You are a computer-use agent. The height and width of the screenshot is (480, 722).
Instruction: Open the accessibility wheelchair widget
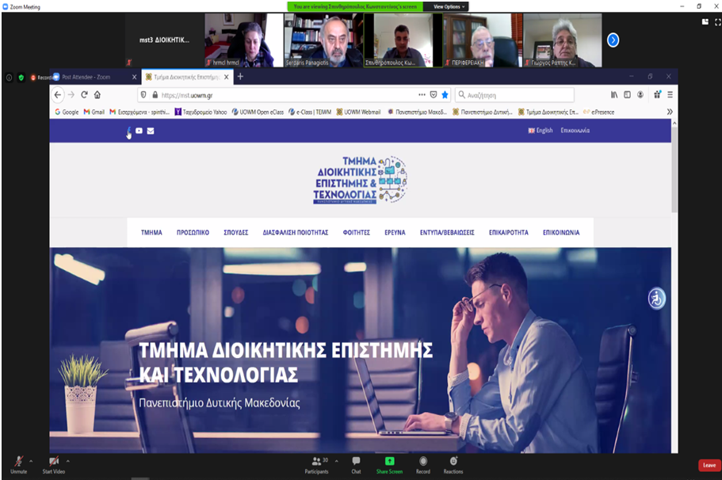[x=656, y=299]
